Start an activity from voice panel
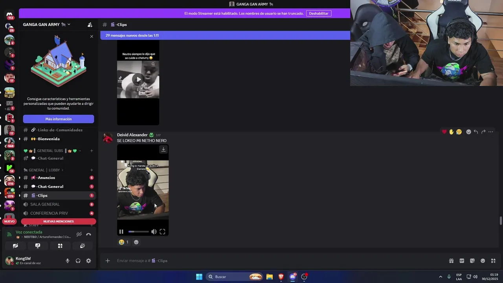 (x=60, y=246)
